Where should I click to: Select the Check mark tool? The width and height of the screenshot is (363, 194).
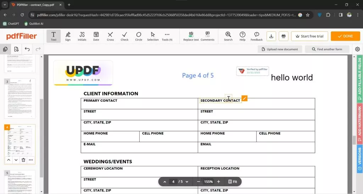point(124,36)
